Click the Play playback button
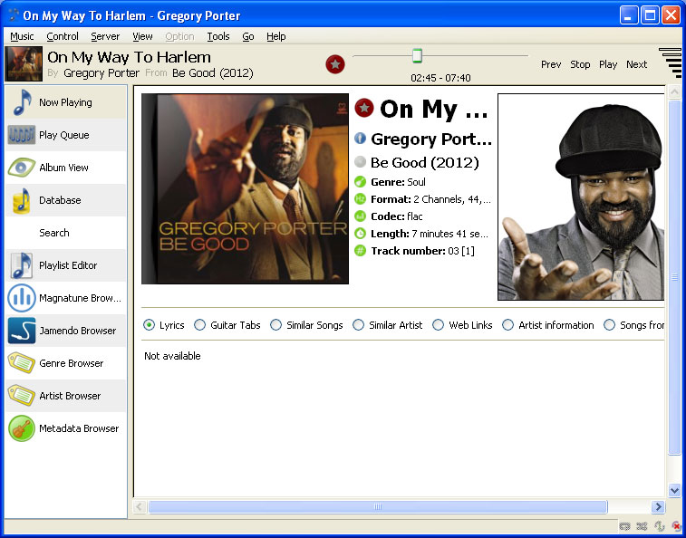Screen dimensions: 686x538 coord(608,64)
